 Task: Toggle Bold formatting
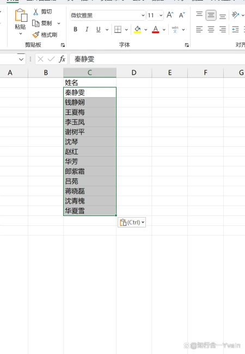(x=76, y=29)
